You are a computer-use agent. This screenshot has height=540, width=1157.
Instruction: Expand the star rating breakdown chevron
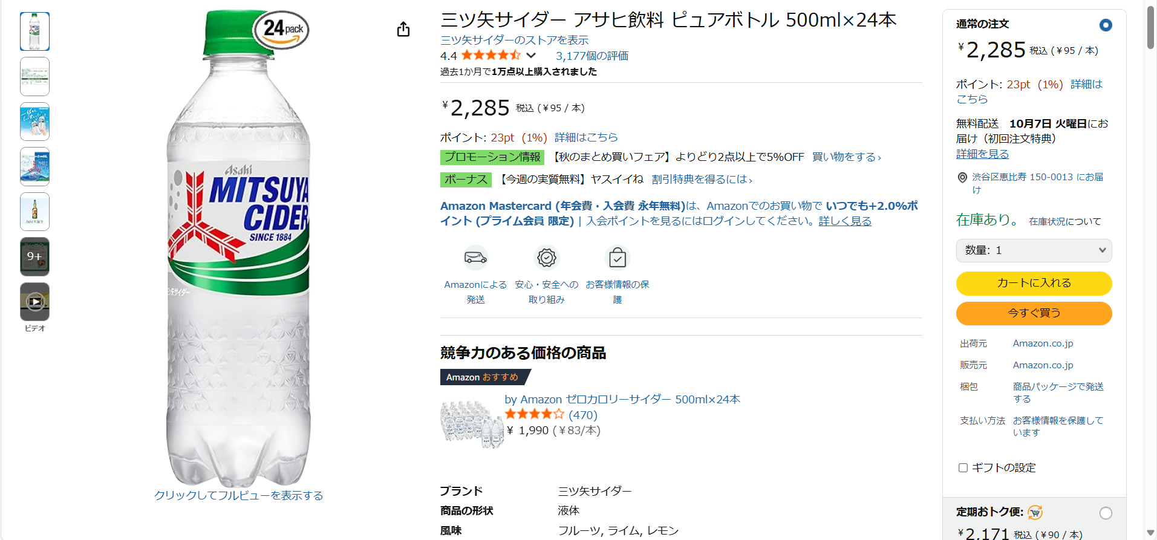[x=531, y=56]
